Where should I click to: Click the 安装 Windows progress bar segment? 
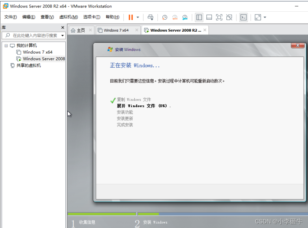[x=223, y=214]
